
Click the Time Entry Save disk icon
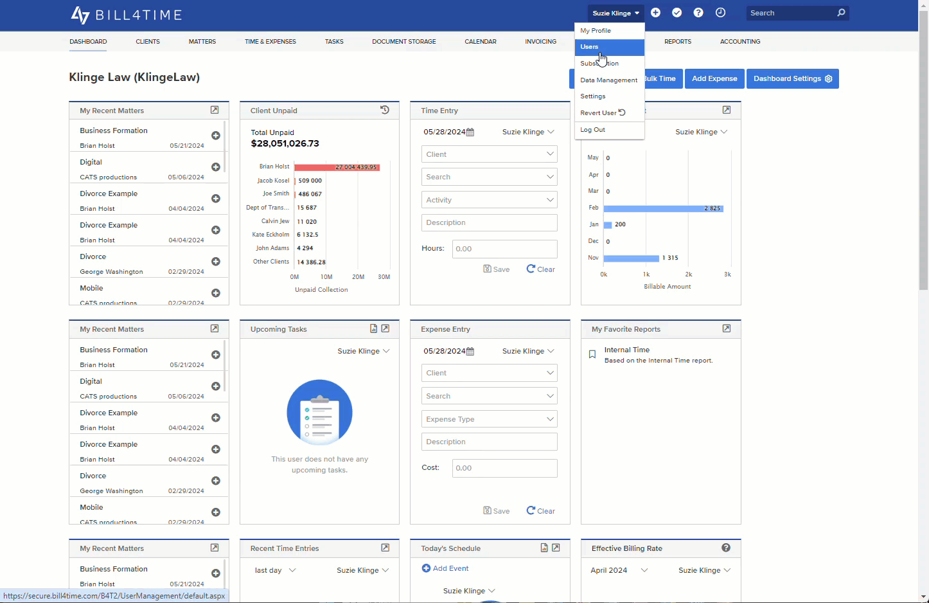tap(488, 269)
